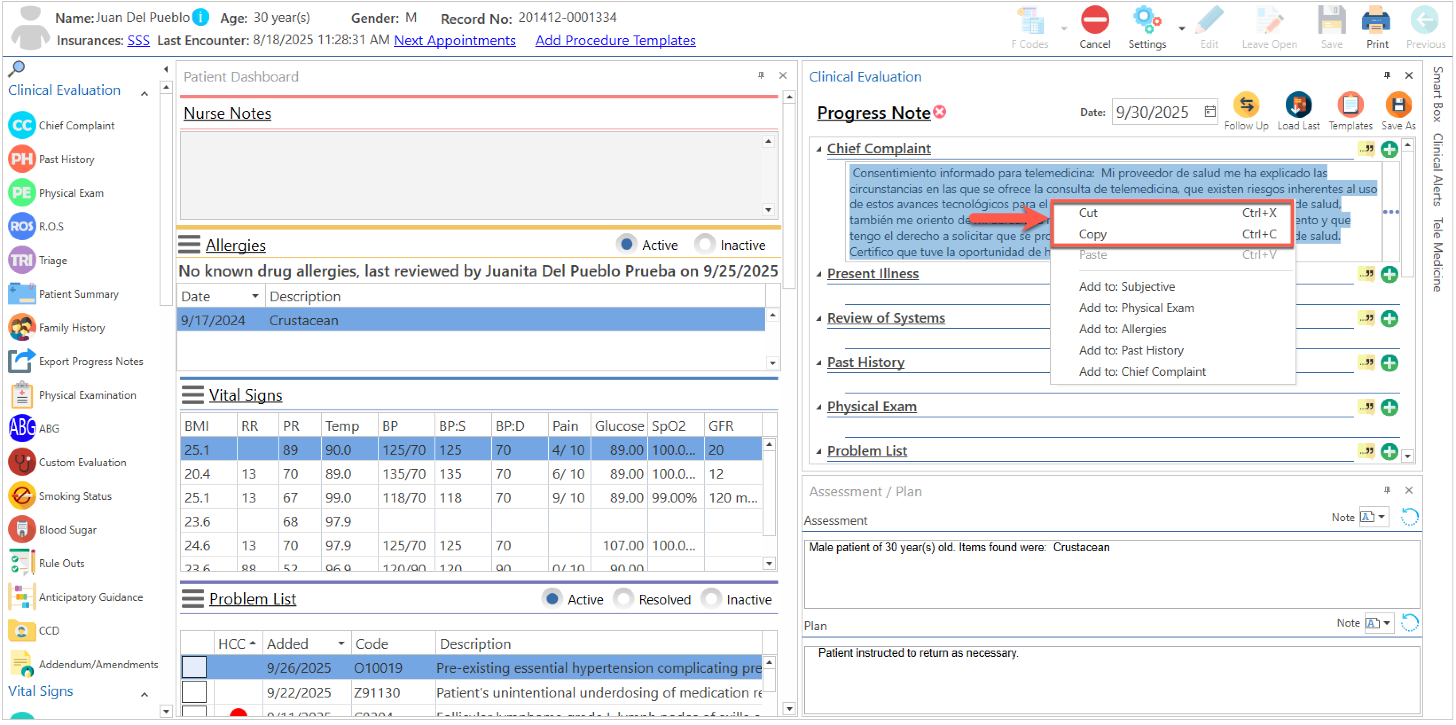This screenshot has height=725, width=1456.
Task: Open the Next Appointments link
Action: click(x=454, y=41)
